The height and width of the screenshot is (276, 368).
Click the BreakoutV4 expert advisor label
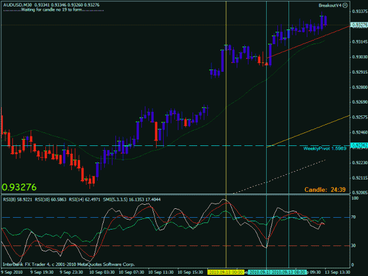click(330, 5)
